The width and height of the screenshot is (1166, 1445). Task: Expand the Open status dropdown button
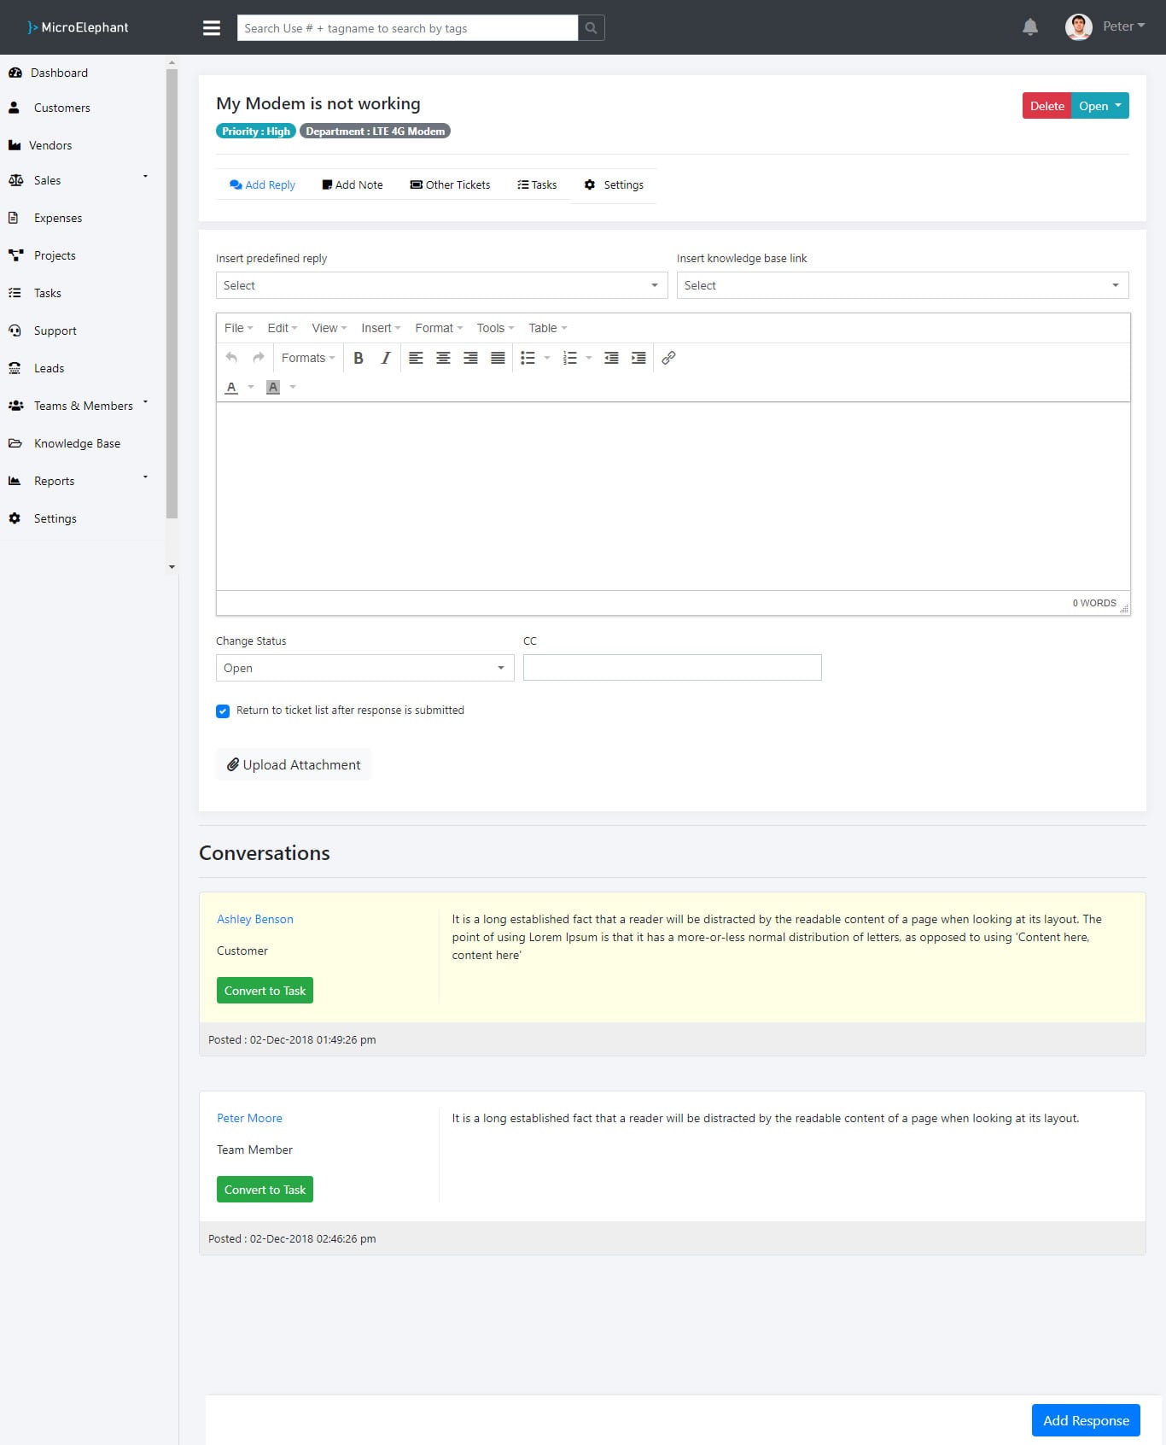click(1100, 106)
